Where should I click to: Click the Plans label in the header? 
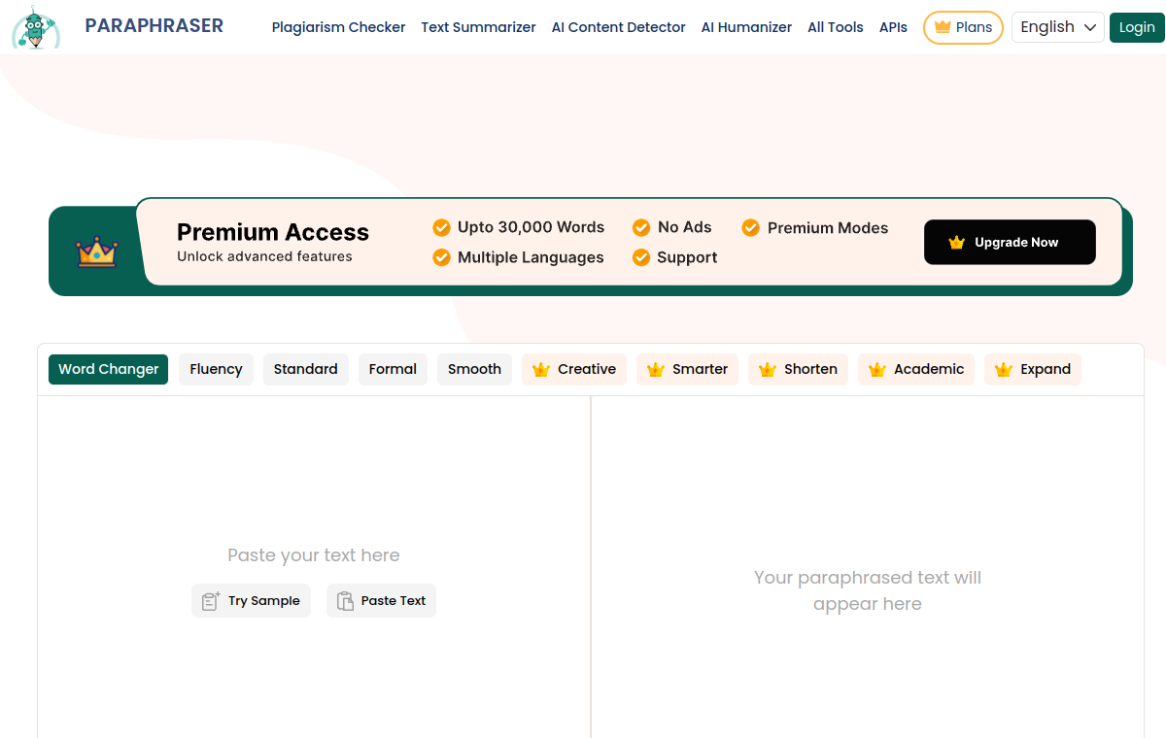(x=974, y=27)
